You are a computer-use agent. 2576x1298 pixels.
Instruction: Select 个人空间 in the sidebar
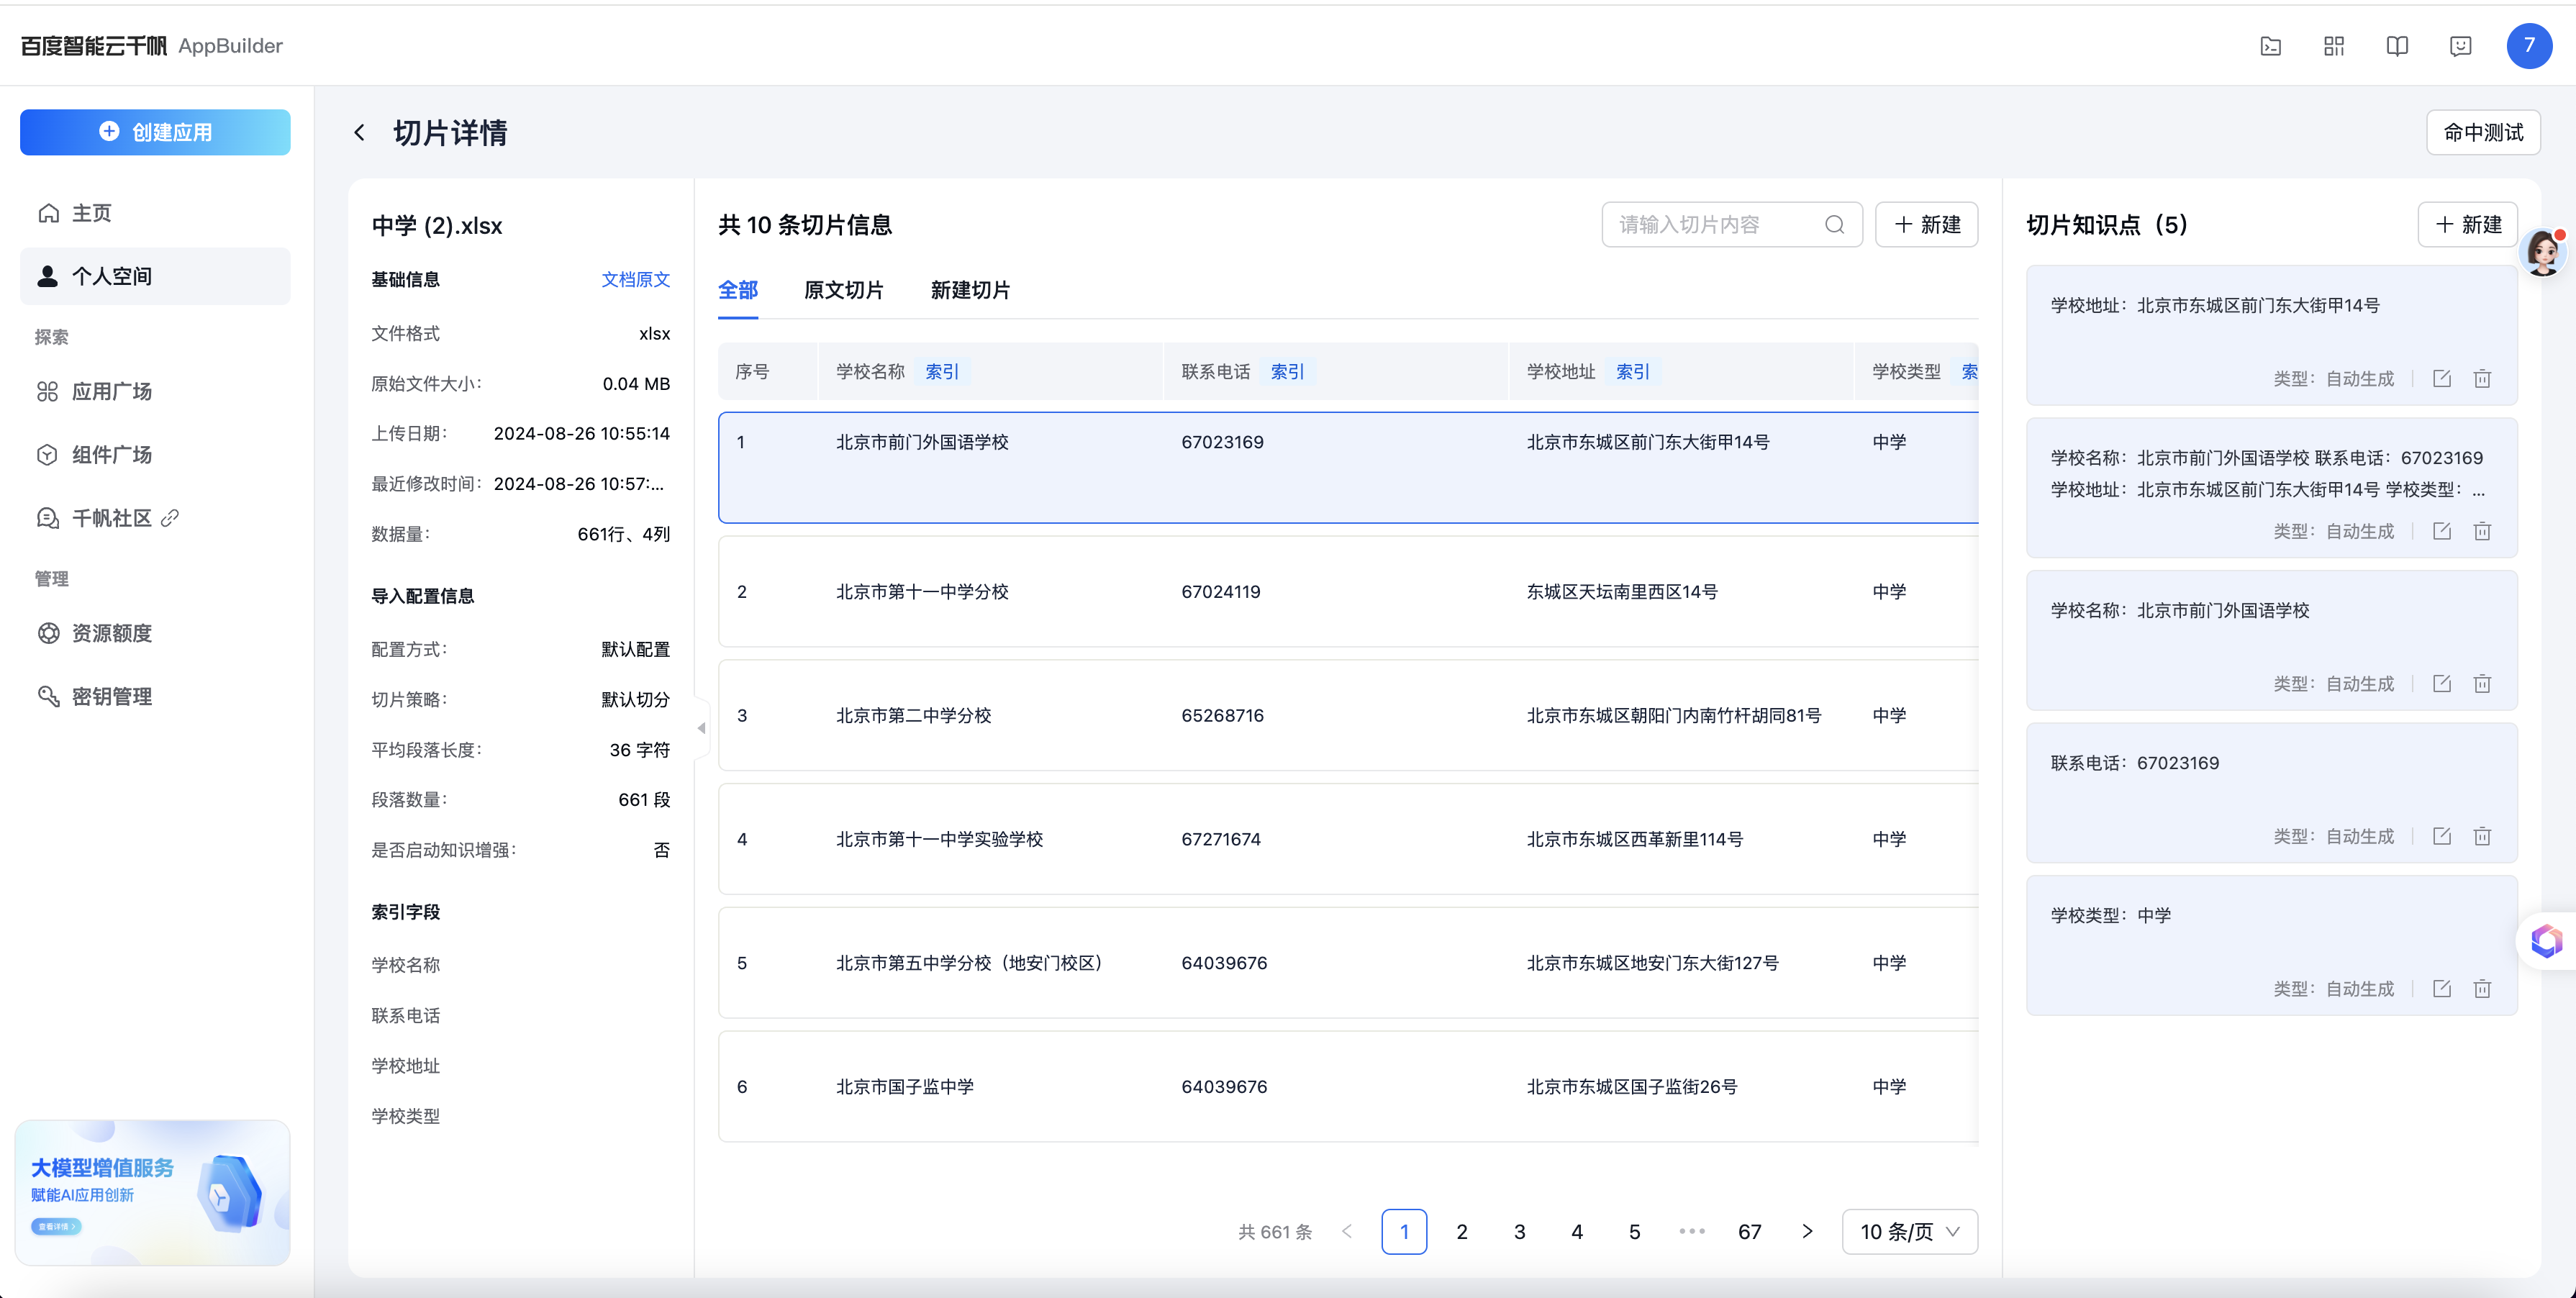[155, 276]
